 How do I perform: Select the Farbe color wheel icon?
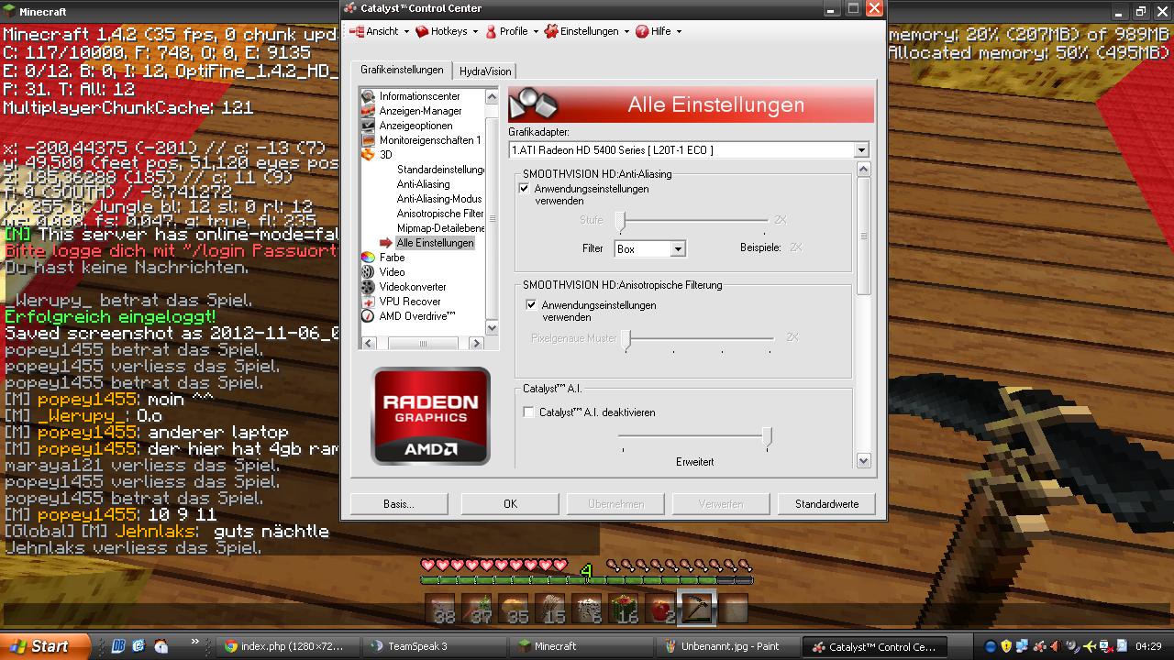coord(368,258)
